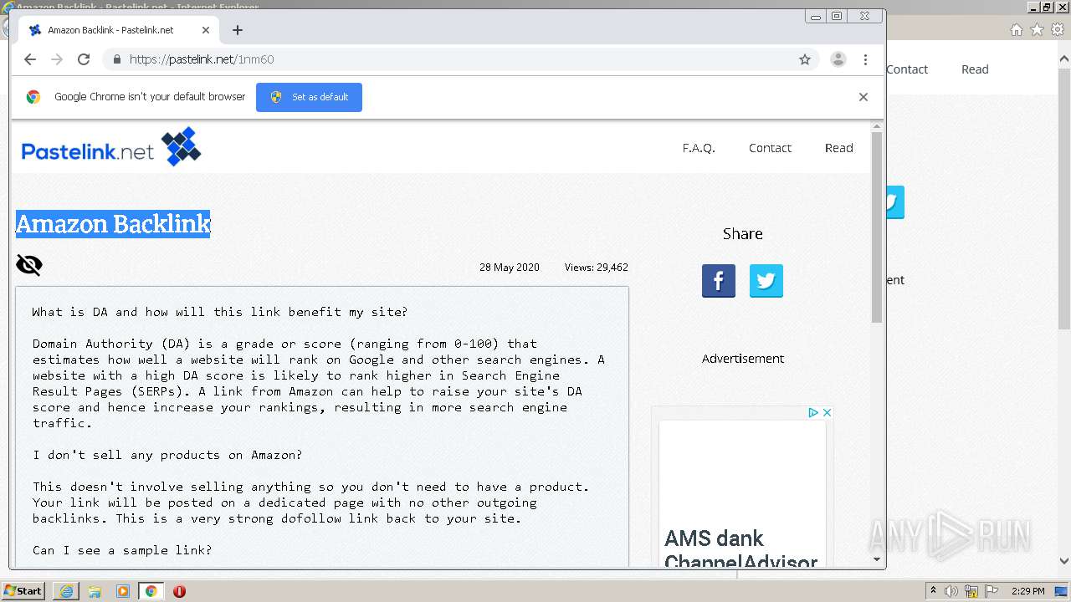Open a new Chrome tab
This screenshot has height=602, width=1071.
238,30
